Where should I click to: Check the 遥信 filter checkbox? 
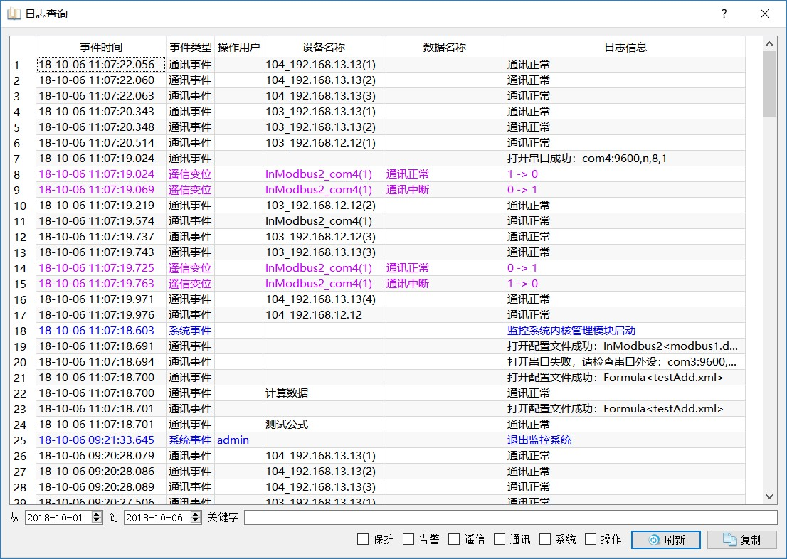coord(454,540)
